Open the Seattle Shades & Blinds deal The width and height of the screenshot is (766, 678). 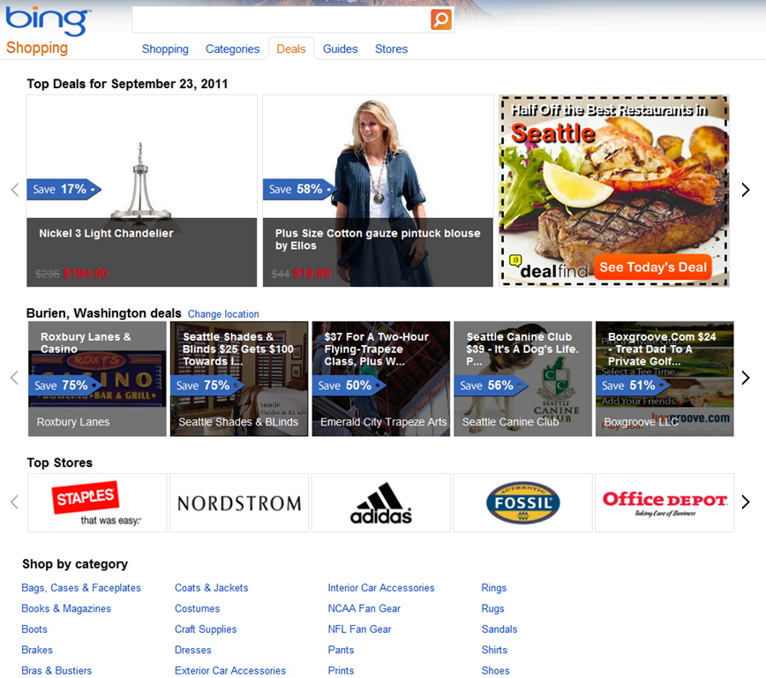click(239, 379)
